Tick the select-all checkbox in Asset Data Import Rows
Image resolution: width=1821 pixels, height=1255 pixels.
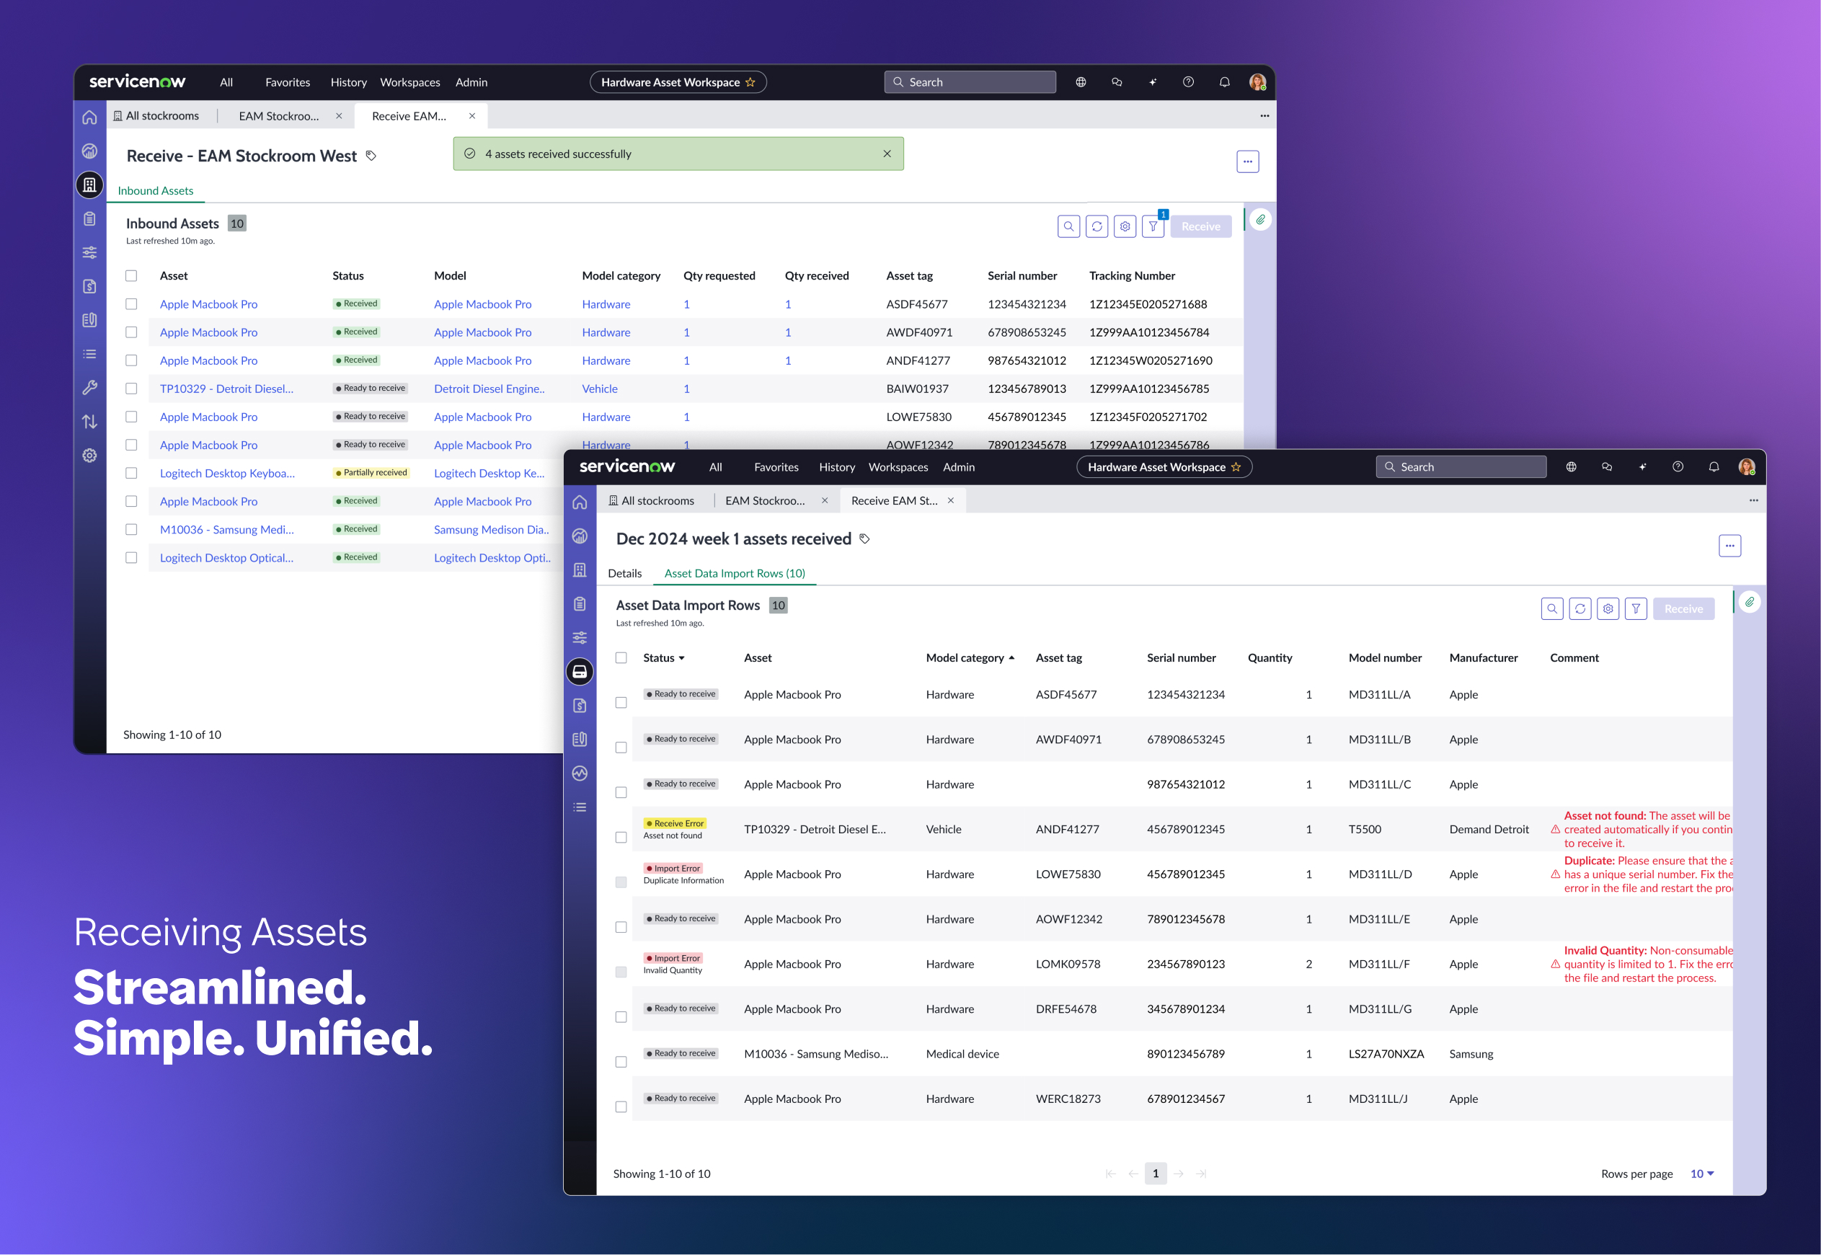pos(621,658)
